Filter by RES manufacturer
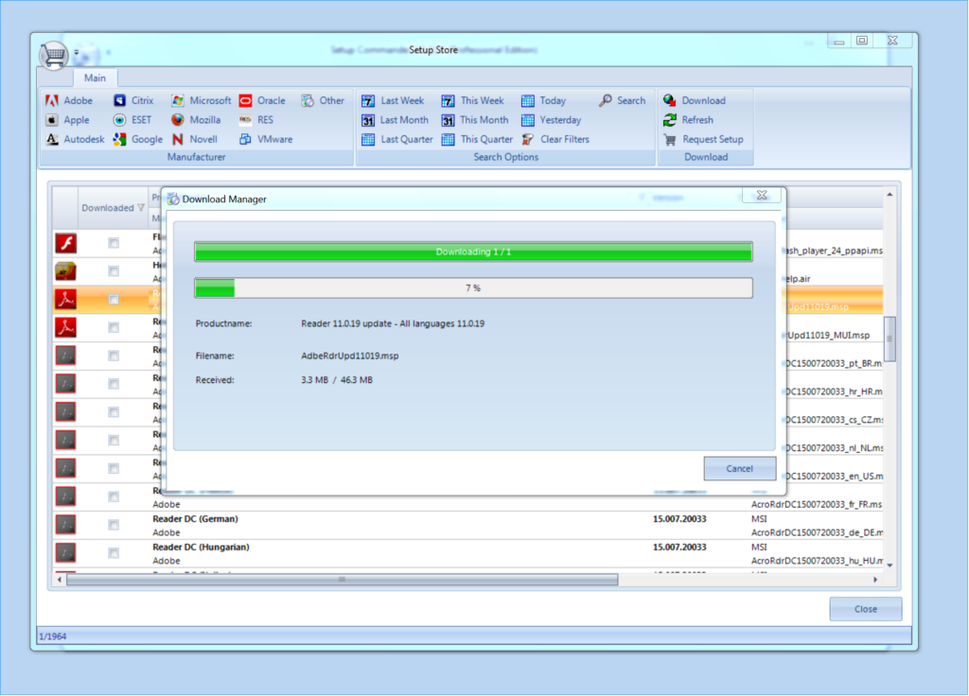 click(255, 120)
